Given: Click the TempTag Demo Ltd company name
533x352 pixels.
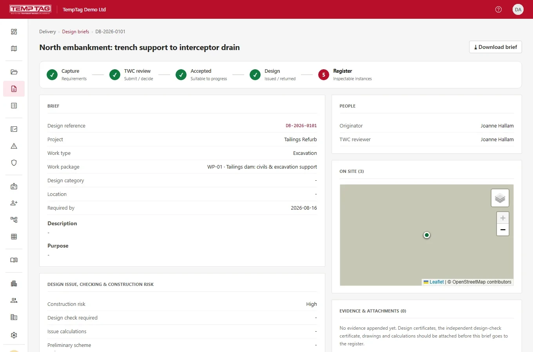Looking at the screenshot, I should tap(84, 10).
